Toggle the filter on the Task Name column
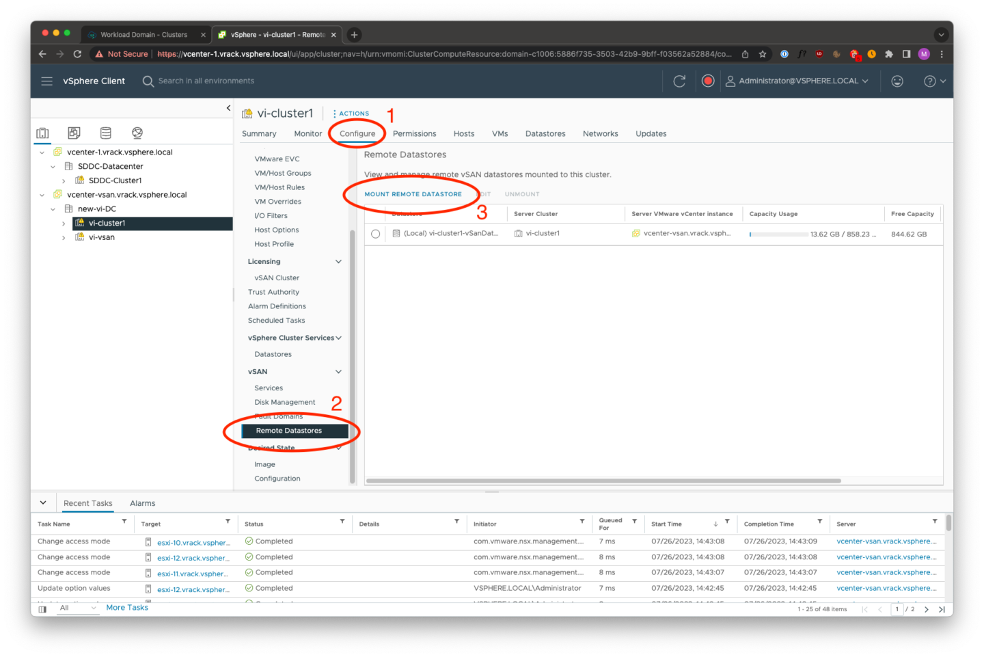Viewport: 984px width, 657px height. pyautogui.click(x=125, y=522)
